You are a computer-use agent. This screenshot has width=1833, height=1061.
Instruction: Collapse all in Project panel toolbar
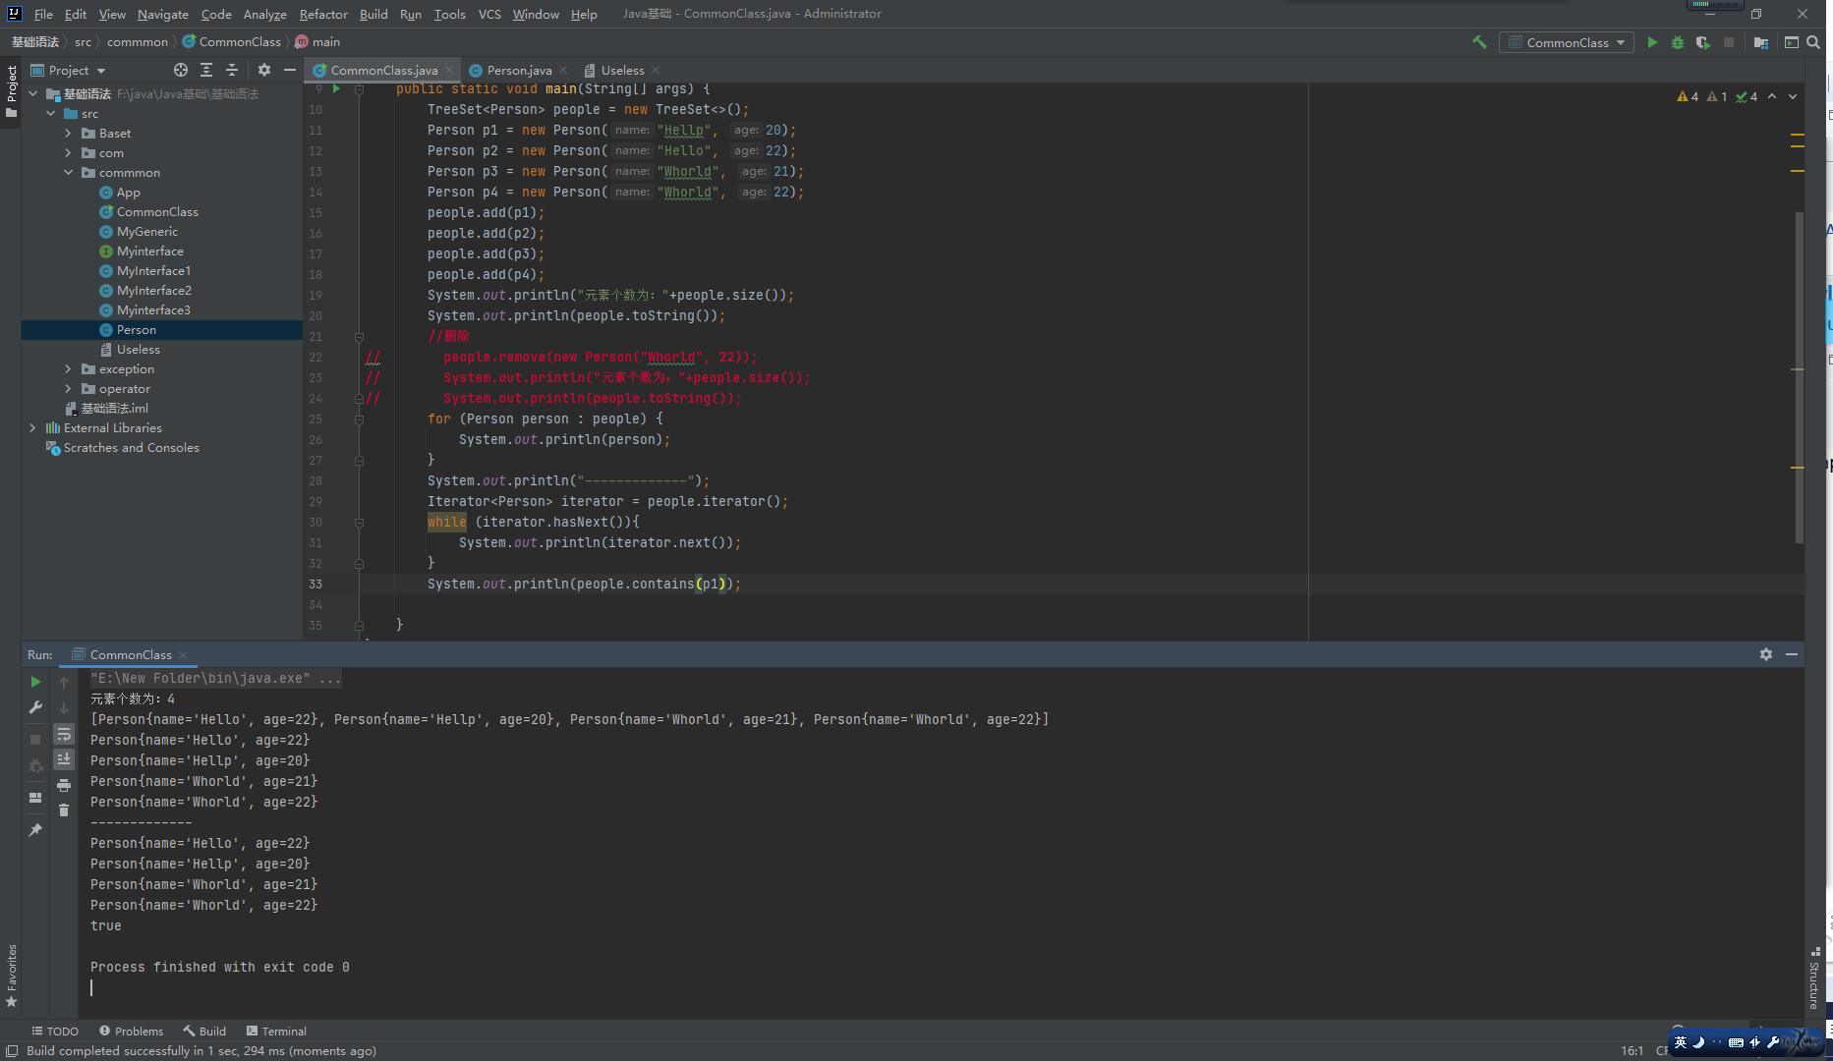pos(232,70)
